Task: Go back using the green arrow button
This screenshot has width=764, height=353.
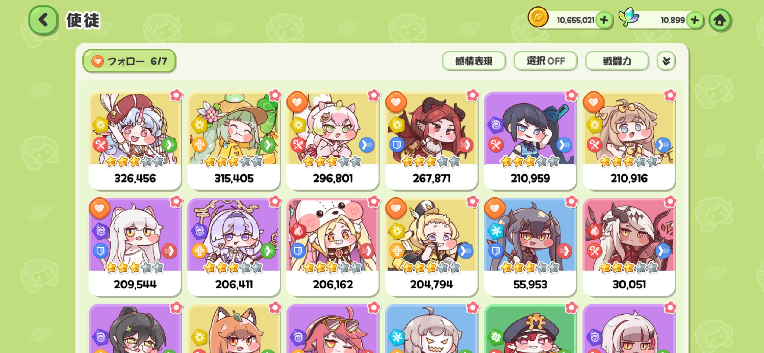Action: coord(43,20)
